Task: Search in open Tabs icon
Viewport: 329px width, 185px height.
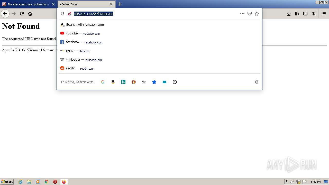Action: (164, 82)
